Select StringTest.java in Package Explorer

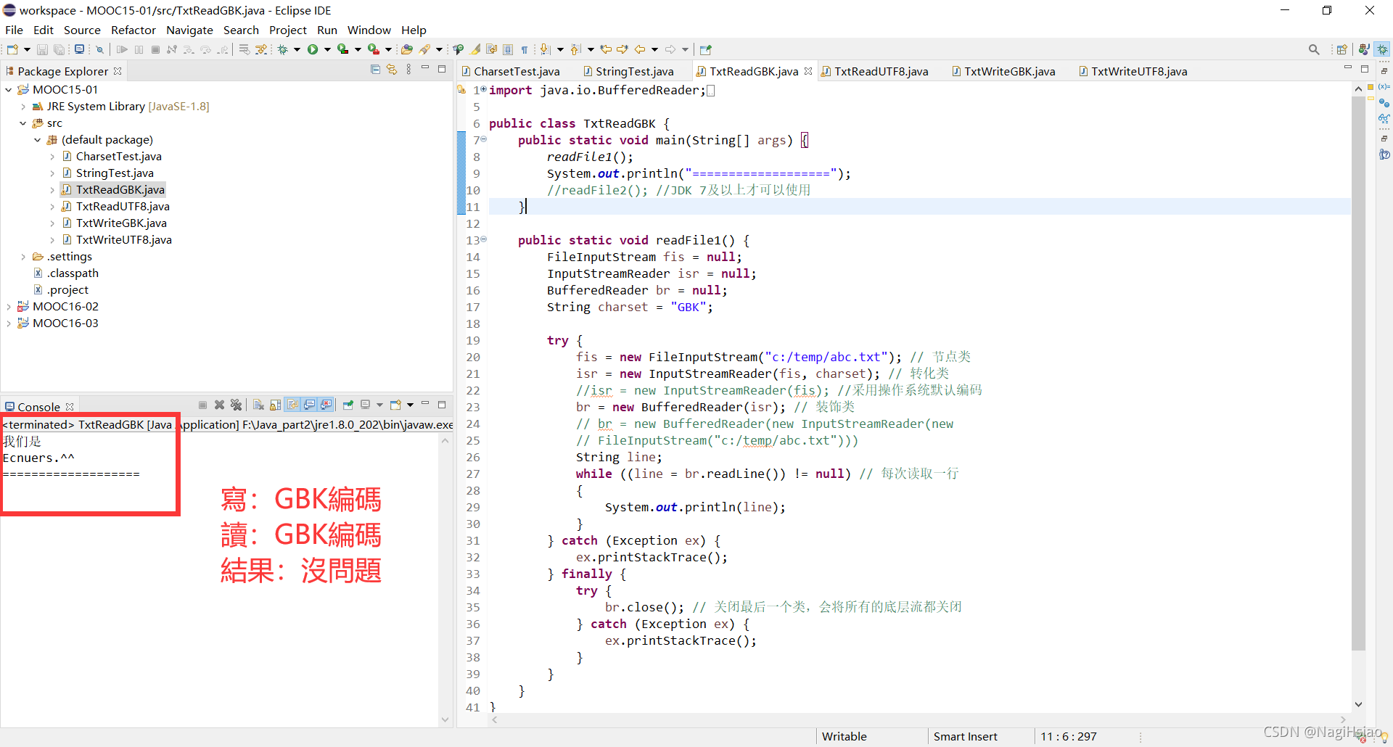point(115,173)
